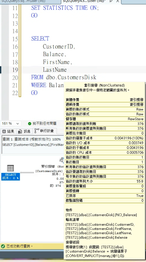Click line number 15 in the margin
Viewport: 146px width, 262px height.
point(15,39)
